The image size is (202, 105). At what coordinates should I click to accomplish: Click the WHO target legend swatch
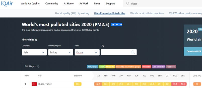click(x=92, y=66)
